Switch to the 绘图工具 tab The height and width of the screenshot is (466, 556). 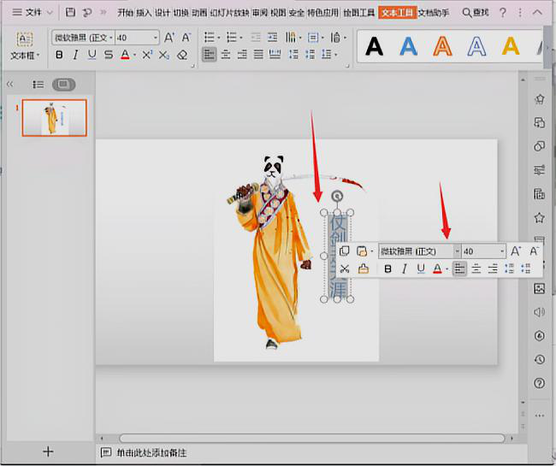pyautogui.click(x=359, y=13)
